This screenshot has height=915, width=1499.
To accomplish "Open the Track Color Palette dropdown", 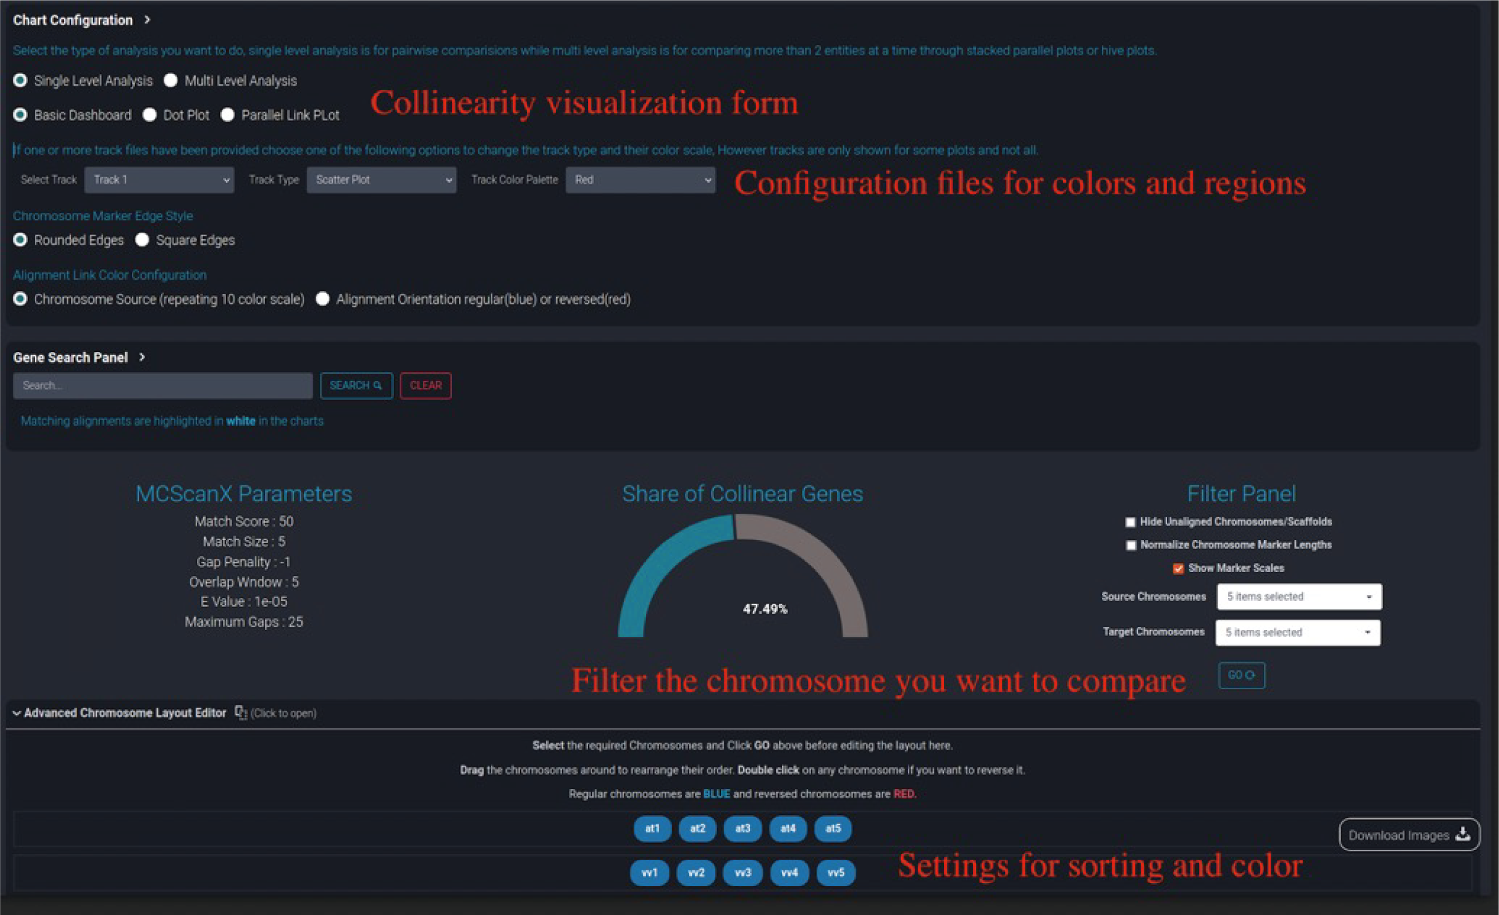I will tap(640, 180).
